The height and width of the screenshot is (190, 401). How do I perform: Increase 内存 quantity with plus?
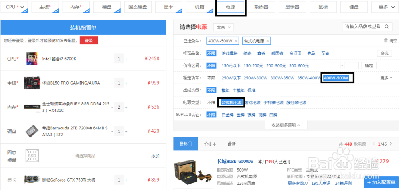(126, 107)
